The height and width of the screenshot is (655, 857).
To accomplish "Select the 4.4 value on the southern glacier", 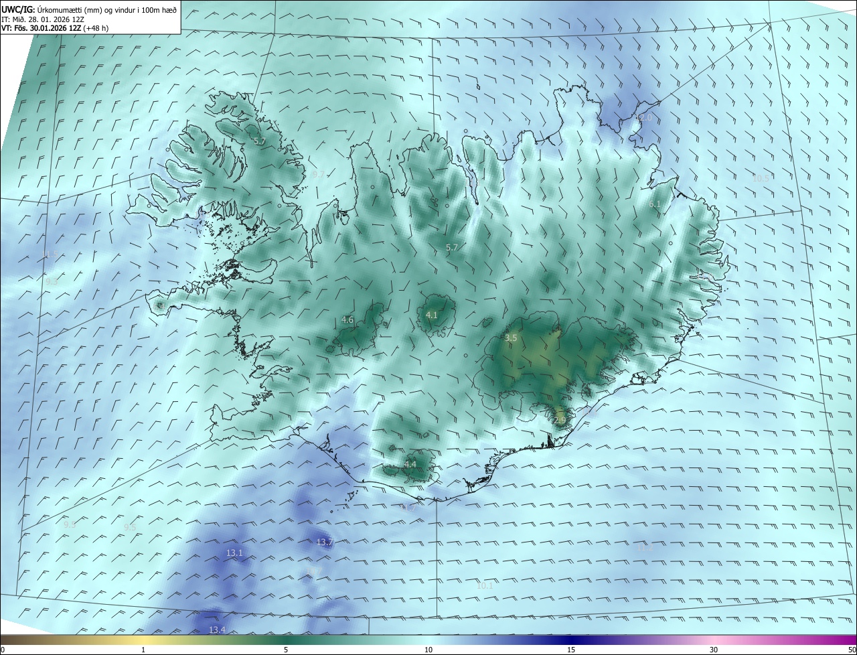I will [410, 464].
